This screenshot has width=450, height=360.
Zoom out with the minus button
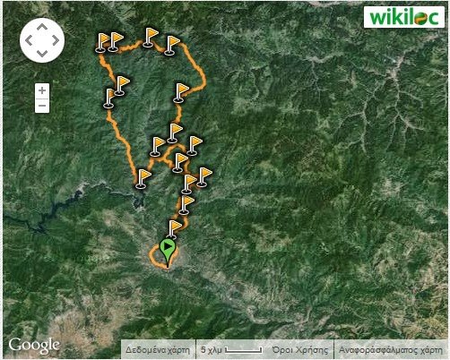(x=42, y=106)
